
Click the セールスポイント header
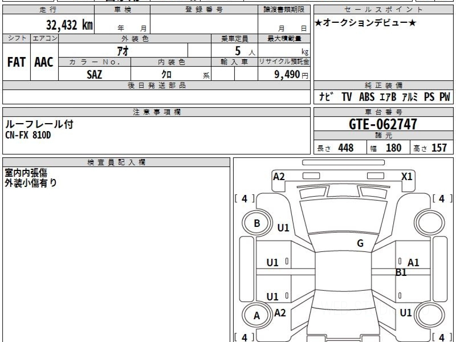point(384,10)
